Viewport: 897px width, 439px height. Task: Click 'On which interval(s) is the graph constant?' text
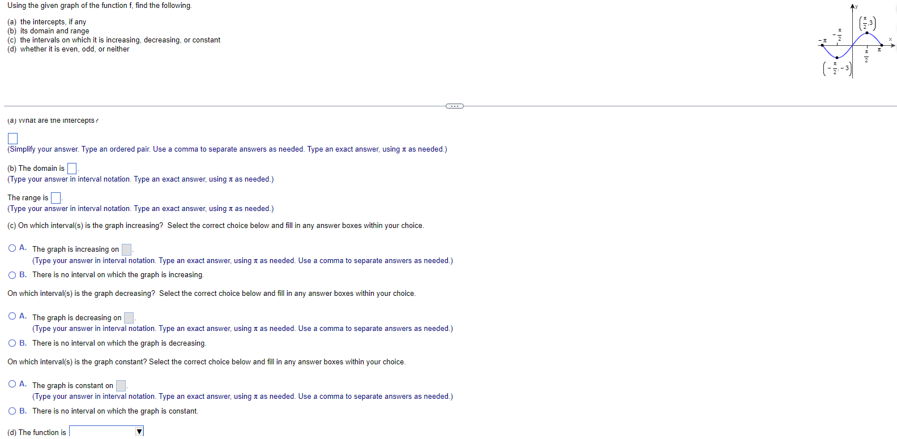coord(77,362)
